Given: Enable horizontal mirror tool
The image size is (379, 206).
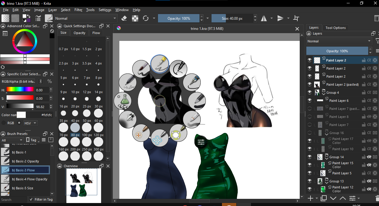Looking at the screenshot, I should coord(264,18).
